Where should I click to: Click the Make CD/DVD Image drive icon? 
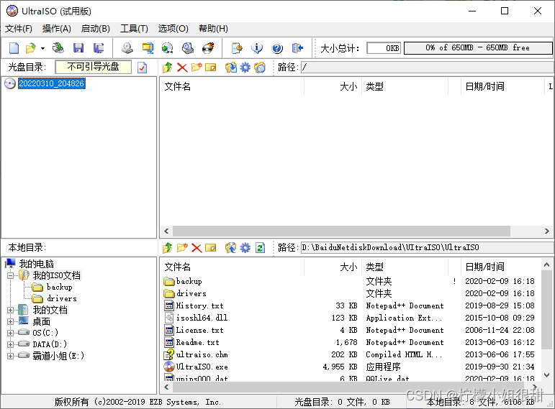[127, 48]
